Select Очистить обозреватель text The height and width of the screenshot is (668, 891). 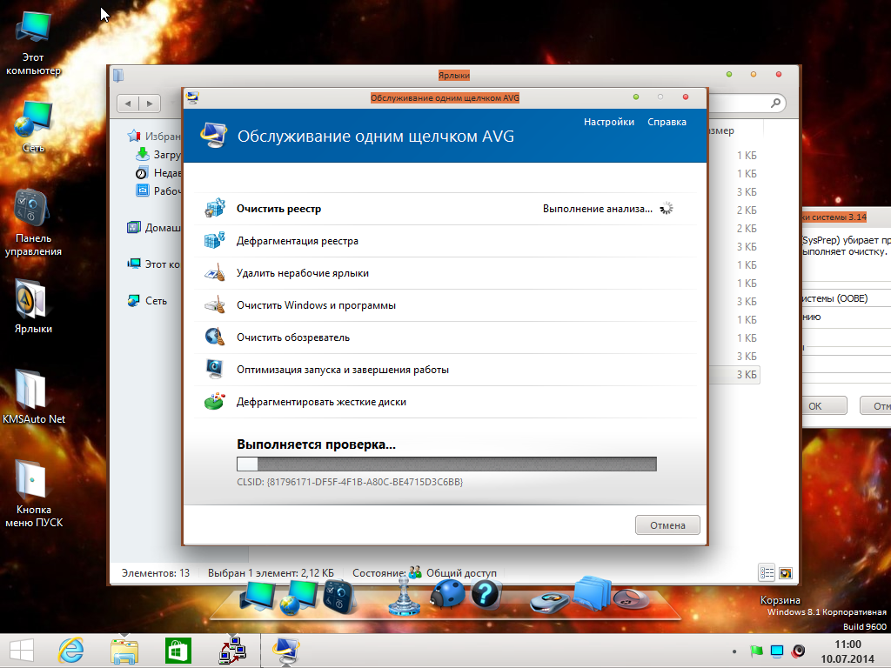[x=292, y=337]
